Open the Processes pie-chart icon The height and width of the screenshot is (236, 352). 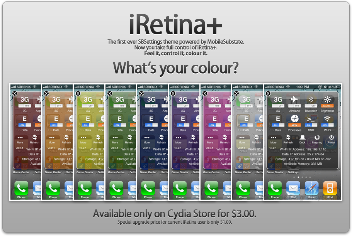pyautogui.click(x=294, y=118)
